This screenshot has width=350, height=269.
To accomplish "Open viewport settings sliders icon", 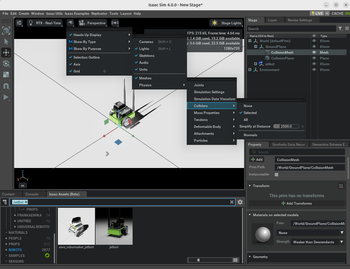I will [x=19, y=23].
